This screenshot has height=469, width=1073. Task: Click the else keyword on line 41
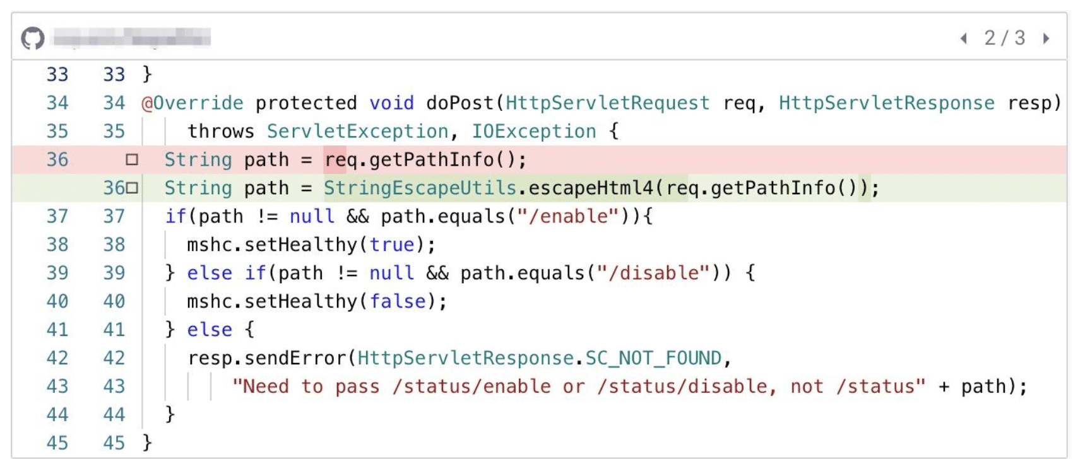tap(210, 330)
